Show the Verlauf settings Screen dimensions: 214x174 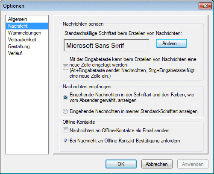pos(15,53)
